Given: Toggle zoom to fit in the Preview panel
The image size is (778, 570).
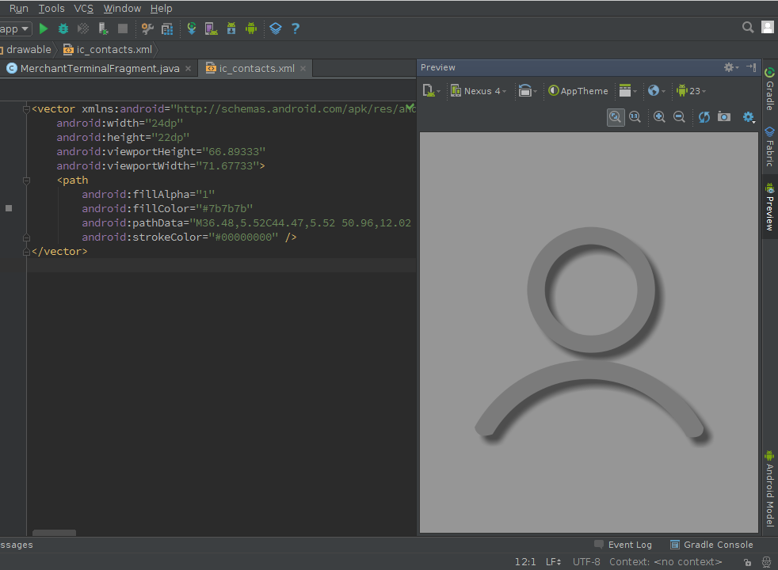Looking at the screenshot, I should click(616, 116).
